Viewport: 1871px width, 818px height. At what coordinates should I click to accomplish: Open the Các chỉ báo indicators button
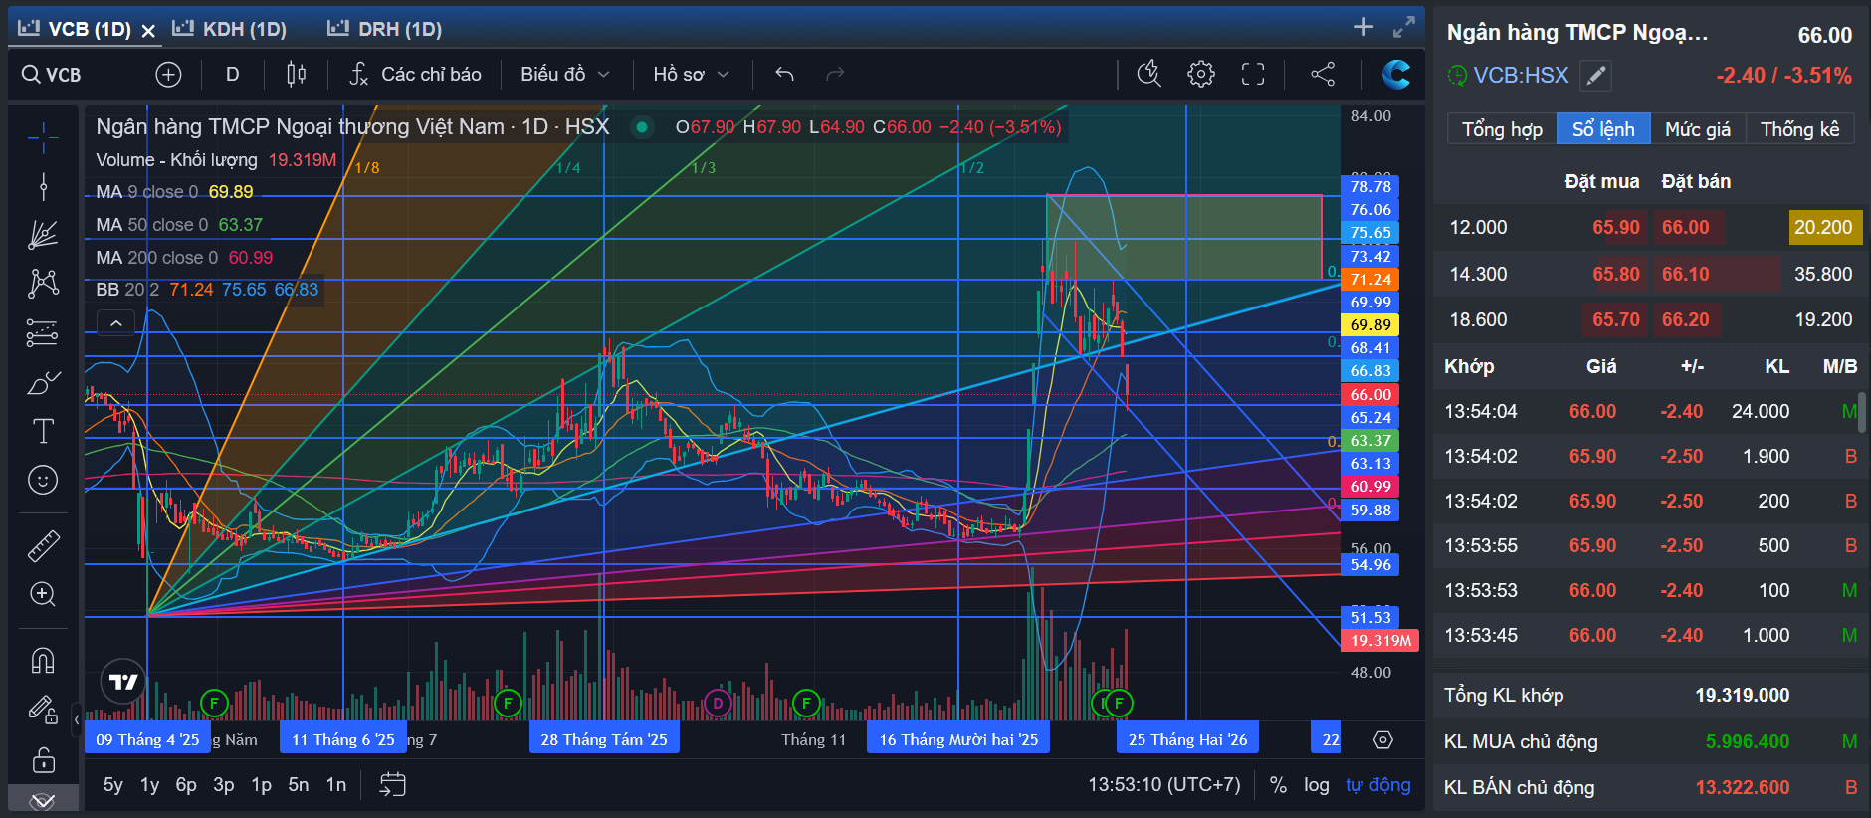[x=416, y=75]
